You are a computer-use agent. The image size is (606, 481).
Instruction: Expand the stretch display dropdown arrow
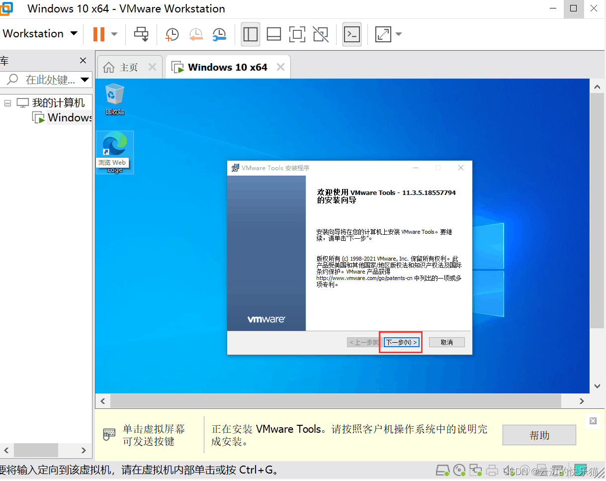pyautogui.click(x=398, y=34)
